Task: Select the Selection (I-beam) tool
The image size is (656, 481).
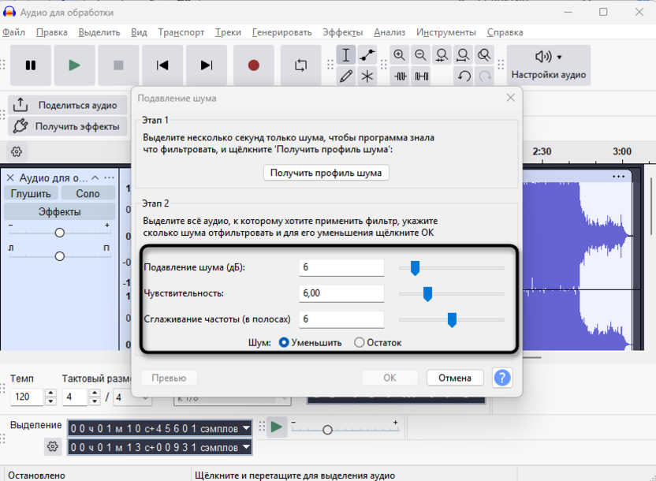Action: [346, 54]
